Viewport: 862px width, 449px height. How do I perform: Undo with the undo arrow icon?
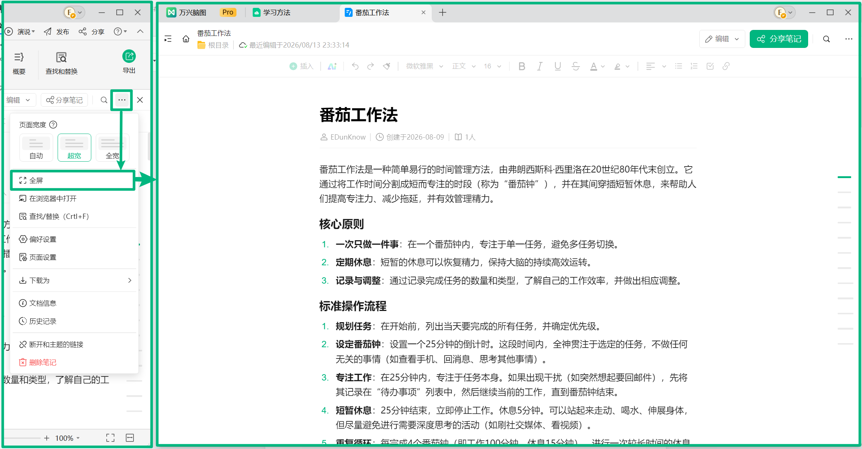click(x=355, y=66)
